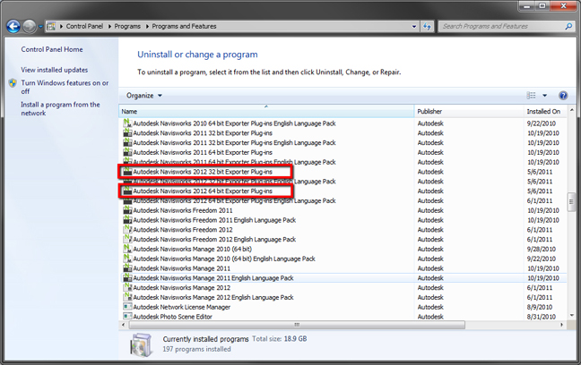581x365 pixels.
Task: Click the vertical scrollbar down arrow
Action: 571,316
